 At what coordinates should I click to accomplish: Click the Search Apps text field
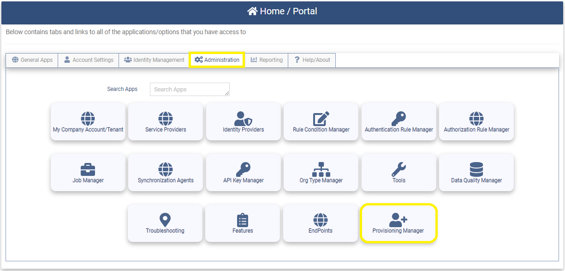click(189, 90)
